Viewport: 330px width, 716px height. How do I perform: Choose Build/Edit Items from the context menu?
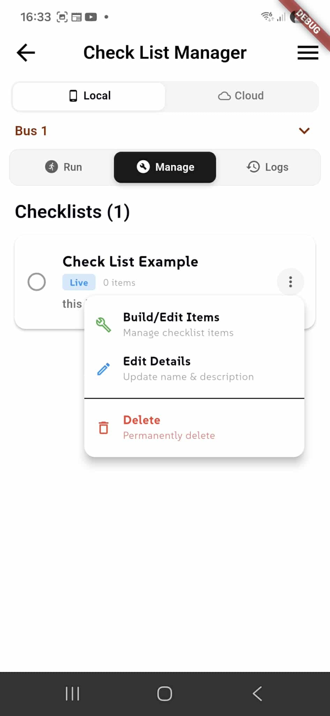[171, 317]
